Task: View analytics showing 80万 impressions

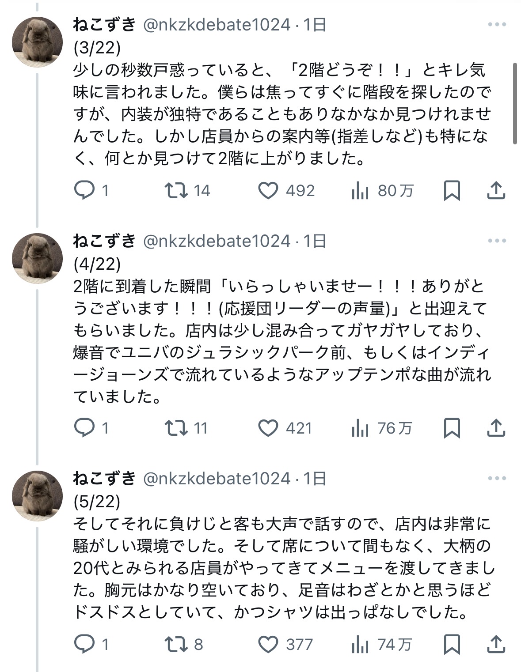Action: pos(382,191)
